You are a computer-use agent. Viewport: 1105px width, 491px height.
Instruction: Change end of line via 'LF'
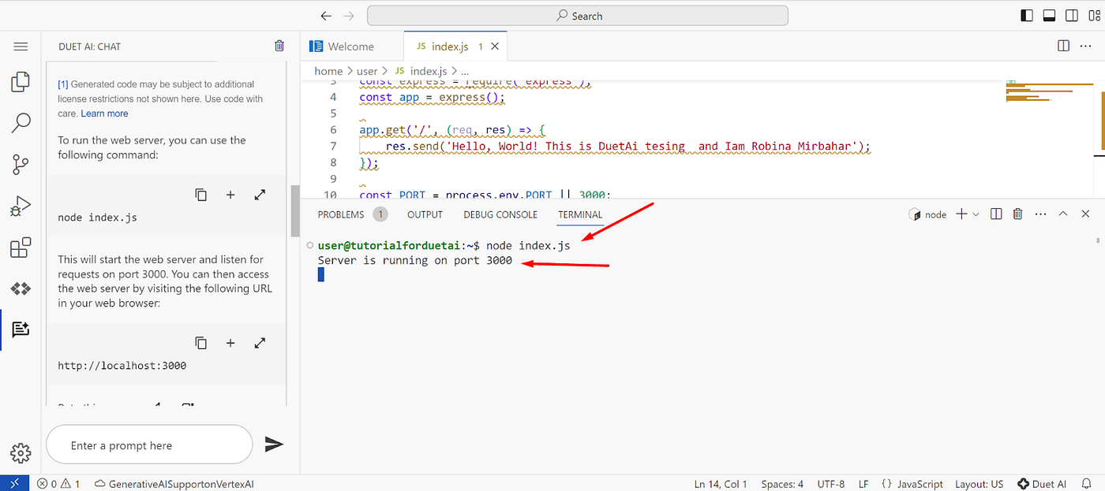tap(863, 484)
